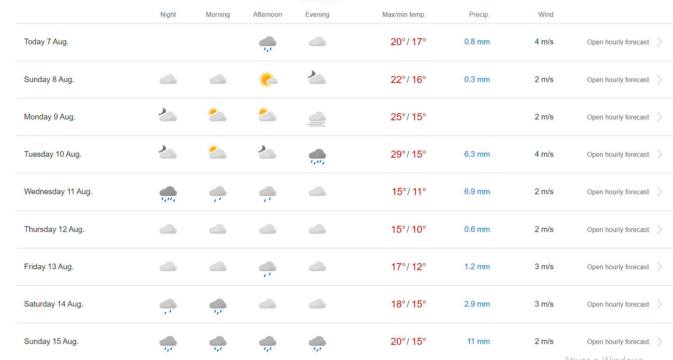Click Today 7 Aug. afternoon rain cloud icon
Screen dimensions: 673x360
click(268, 44)
